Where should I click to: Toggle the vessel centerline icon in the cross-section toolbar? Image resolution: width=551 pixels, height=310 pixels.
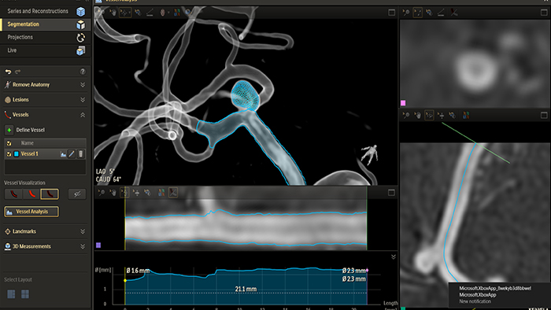point(454,13)
